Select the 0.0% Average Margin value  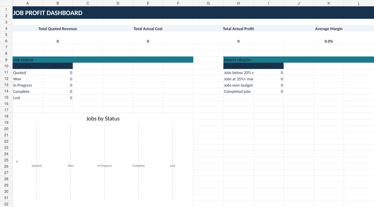tap(329, 41)
